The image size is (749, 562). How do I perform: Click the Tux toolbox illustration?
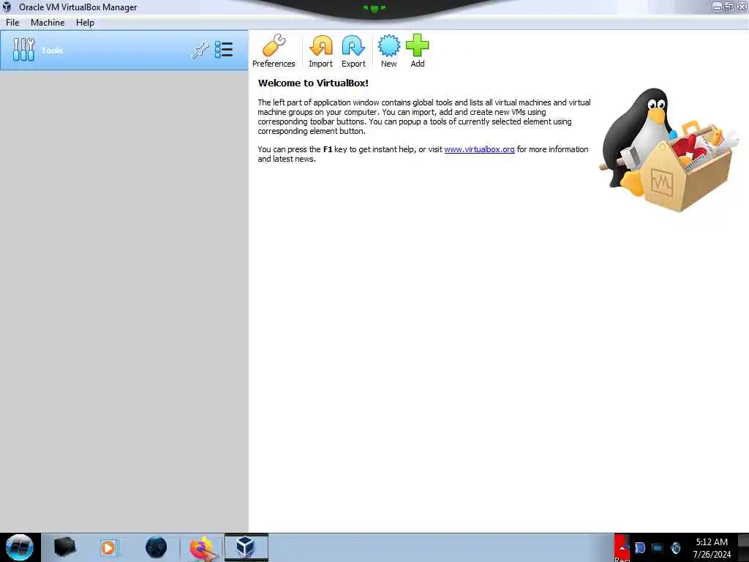click(x=669, y=149)
